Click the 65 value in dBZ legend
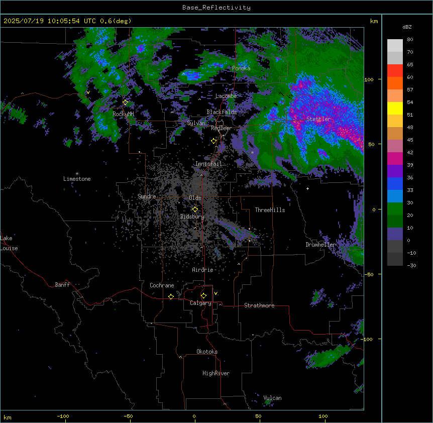433x423 pixels. 410,65
